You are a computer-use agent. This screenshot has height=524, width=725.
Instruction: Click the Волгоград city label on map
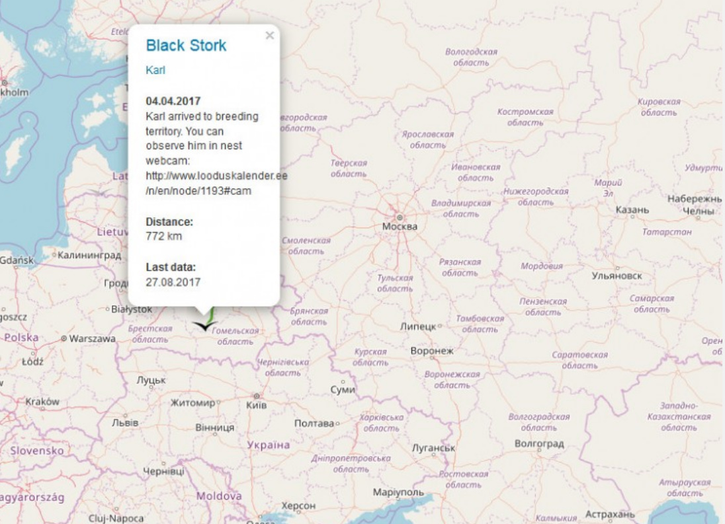click(x=539, y=444)
